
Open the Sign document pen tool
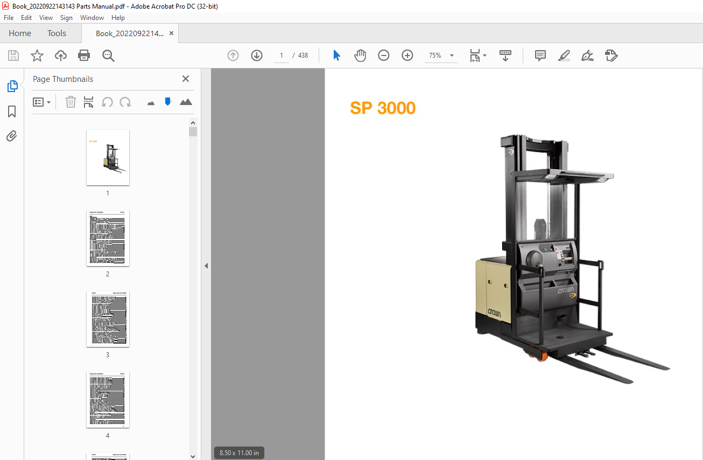(587, 55)
